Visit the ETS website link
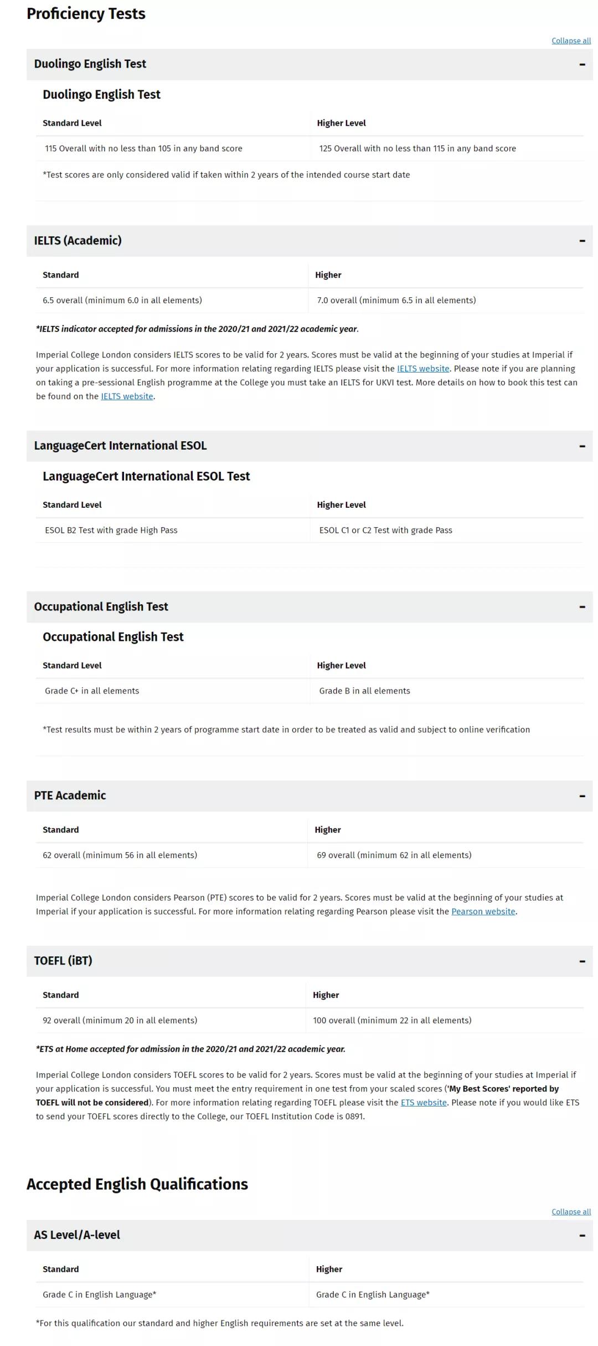The width and height of the screenshot is (598, 1346). 424,1103
